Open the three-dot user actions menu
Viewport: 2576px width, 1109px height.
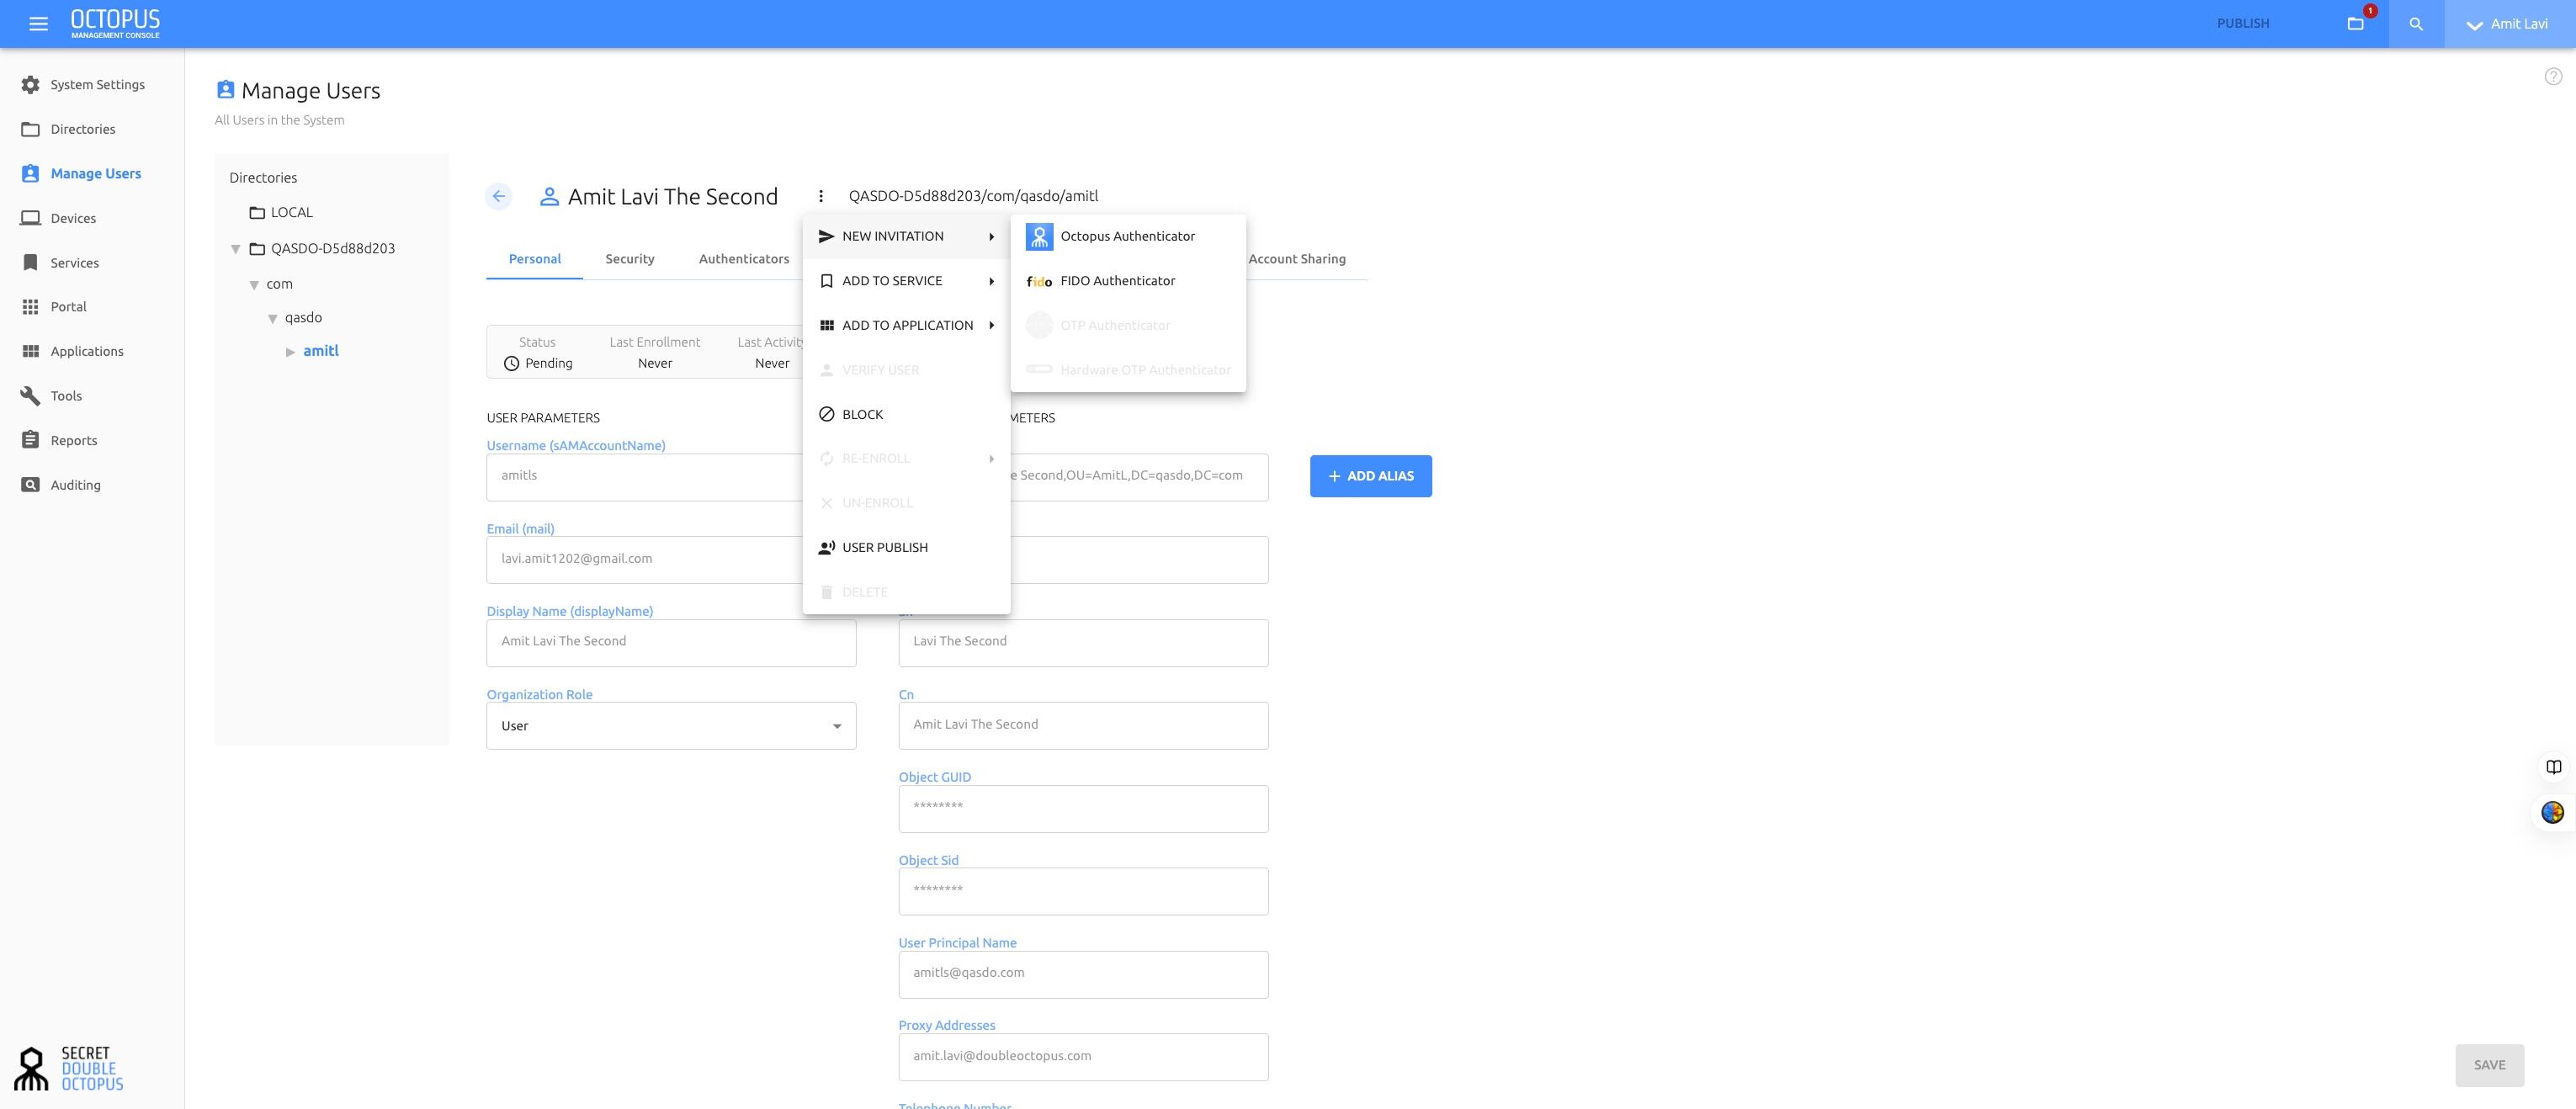(821, 196)
